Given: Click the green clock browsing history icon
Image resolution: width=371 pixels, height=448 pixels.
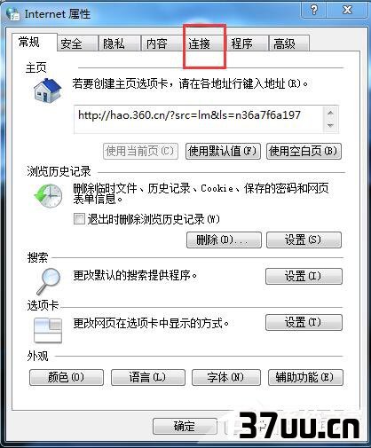Looking at the screenshot, I should point(48,196).
